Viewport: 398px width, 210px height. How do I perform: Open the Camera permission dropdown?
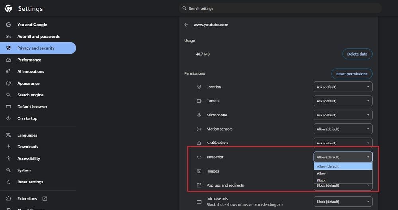(x=343, y=101)
